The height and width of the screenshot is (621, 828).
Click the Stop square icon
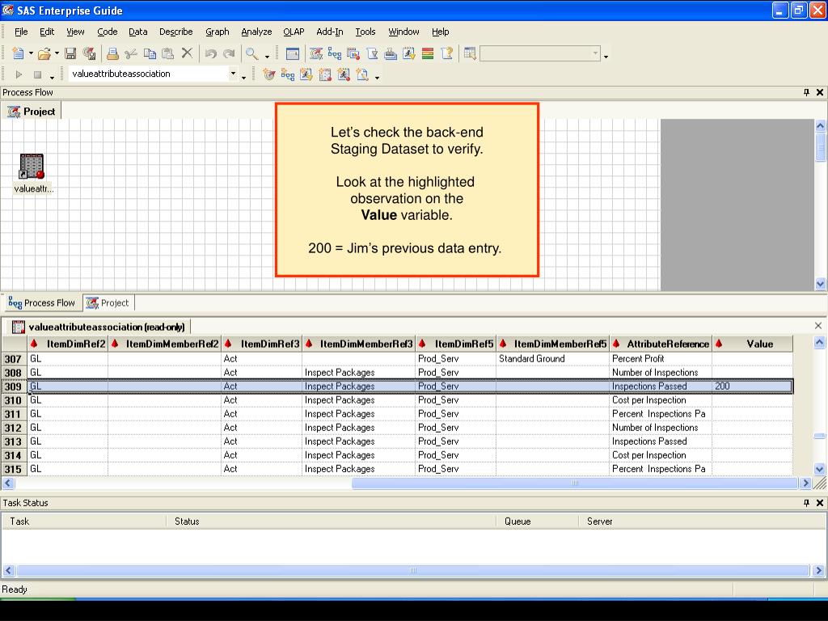point(37,75)
